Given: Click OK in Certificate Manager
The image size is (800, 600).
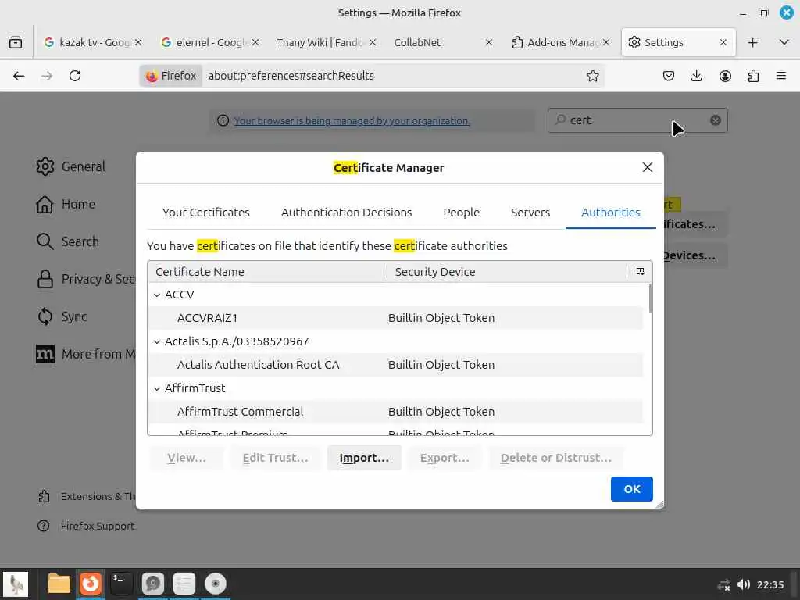Looking at the screenshot, I should (631, 489).
